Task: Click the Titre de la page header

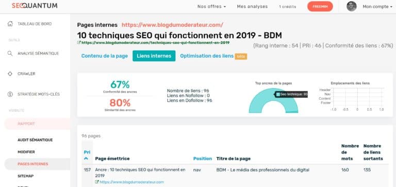Action: click(234, 159)
